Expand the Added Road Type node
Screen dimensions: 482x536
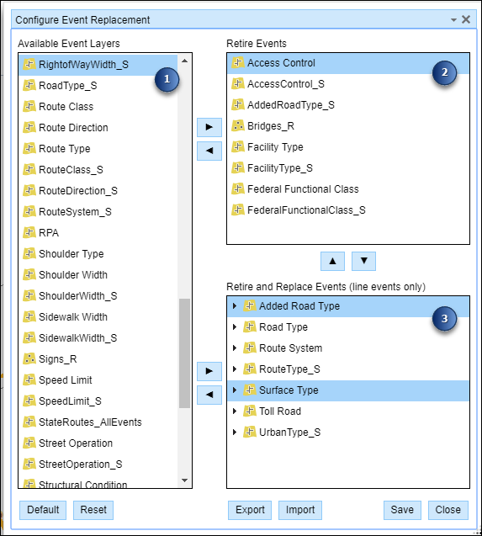(x=235, y=306)
